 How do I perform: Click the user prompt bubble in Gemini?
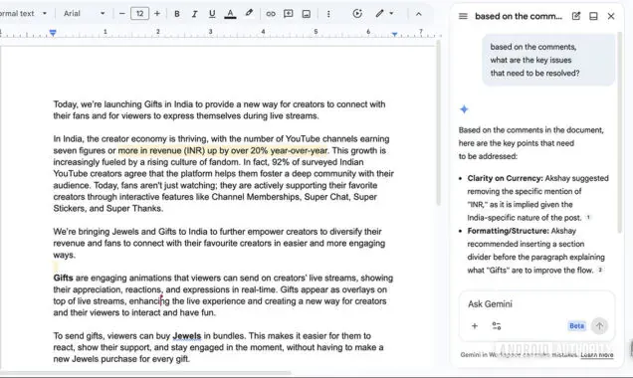(x=548, y=60)
